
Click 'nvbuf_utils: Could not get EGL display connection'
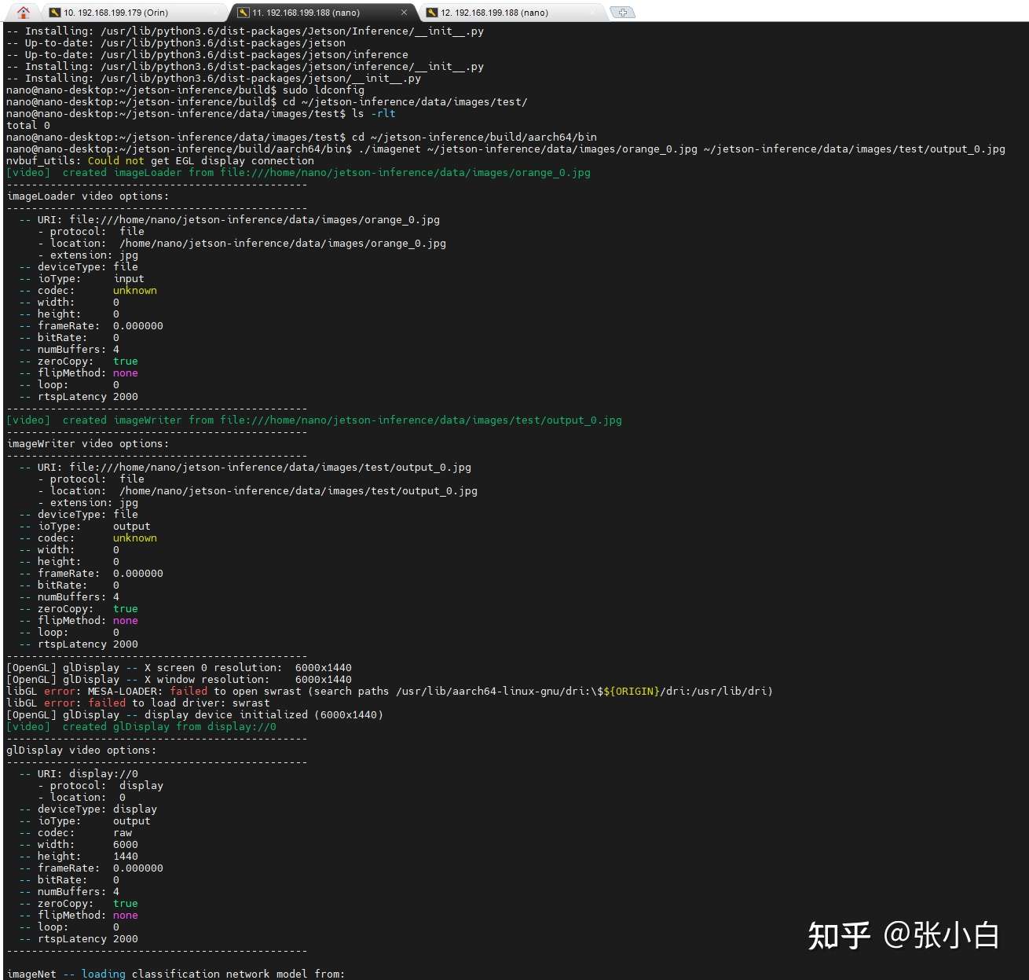160,160
